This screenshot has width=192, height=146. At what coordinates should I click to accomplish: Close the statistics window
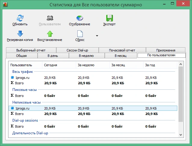[183, 4]
